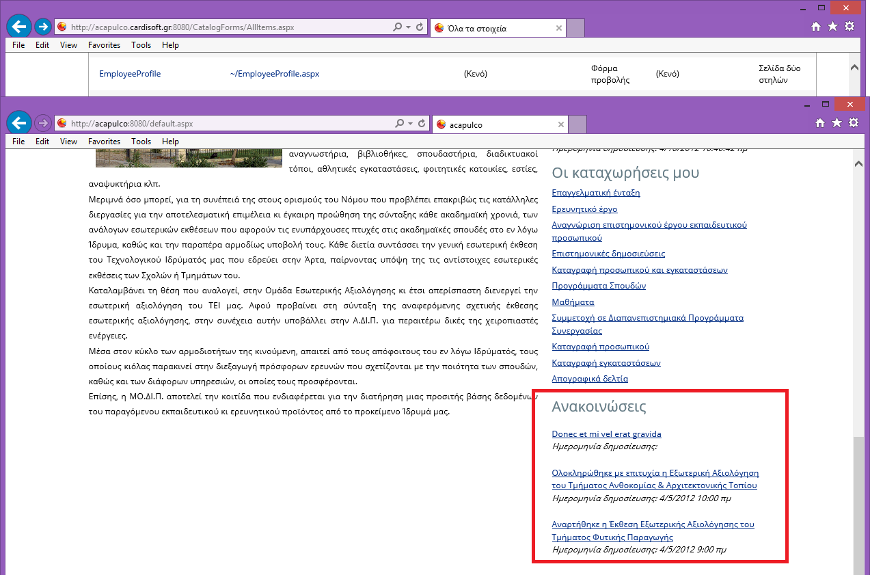Open address dropdown arrow in front window
Image resolution: width=870 pixels, height=575 pixels.
tap(409, 124)
